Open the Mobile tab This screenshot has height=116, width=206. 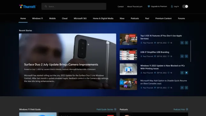coord(52,19)
